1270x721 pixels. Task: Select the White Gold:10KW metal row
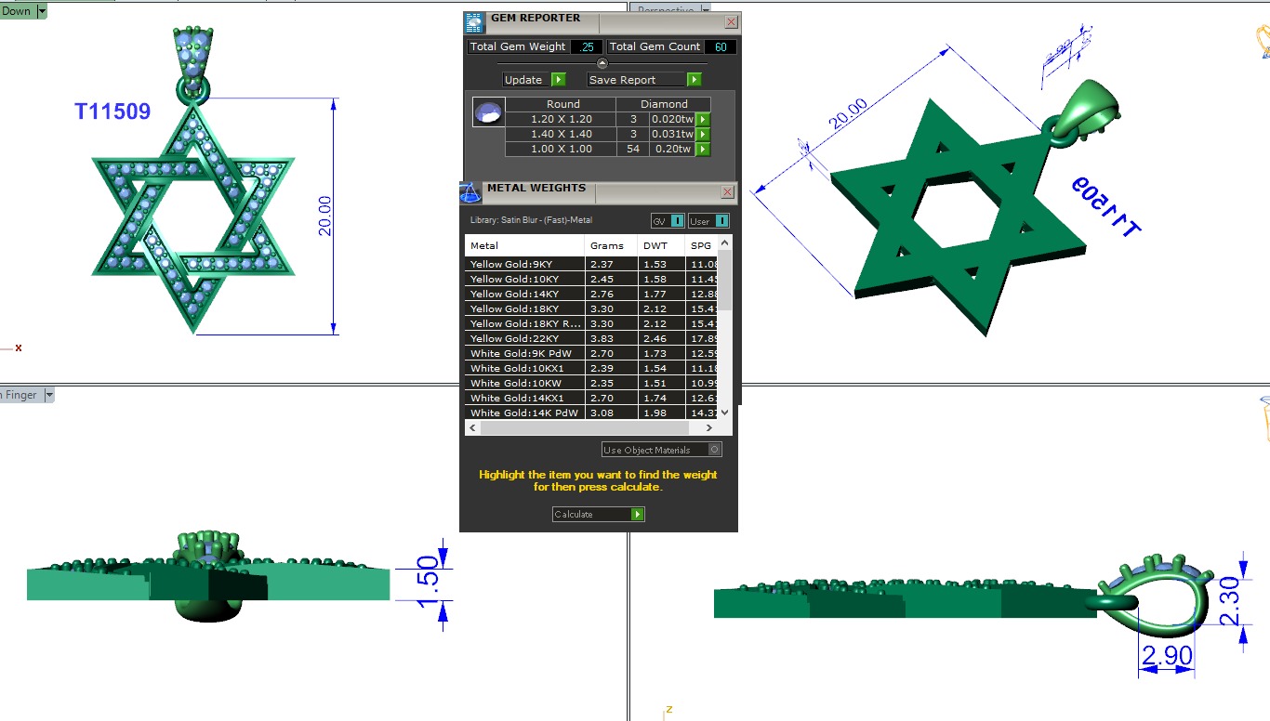pos(524,383)
